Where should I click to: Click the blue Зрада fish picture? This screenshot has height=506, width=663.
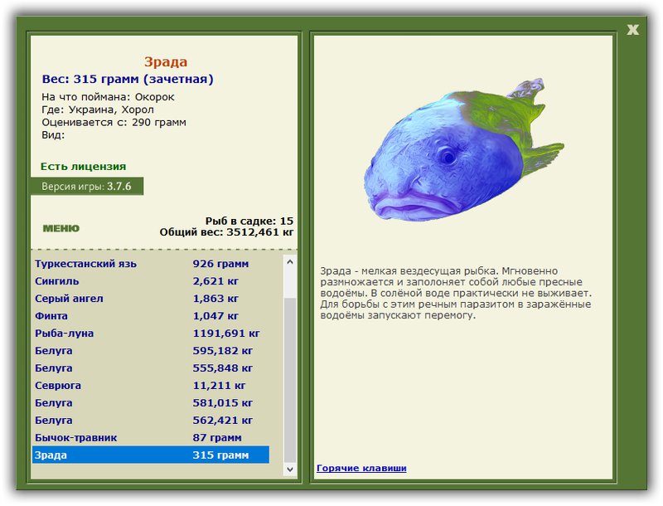pyautogui.click(x=463, y=149)
